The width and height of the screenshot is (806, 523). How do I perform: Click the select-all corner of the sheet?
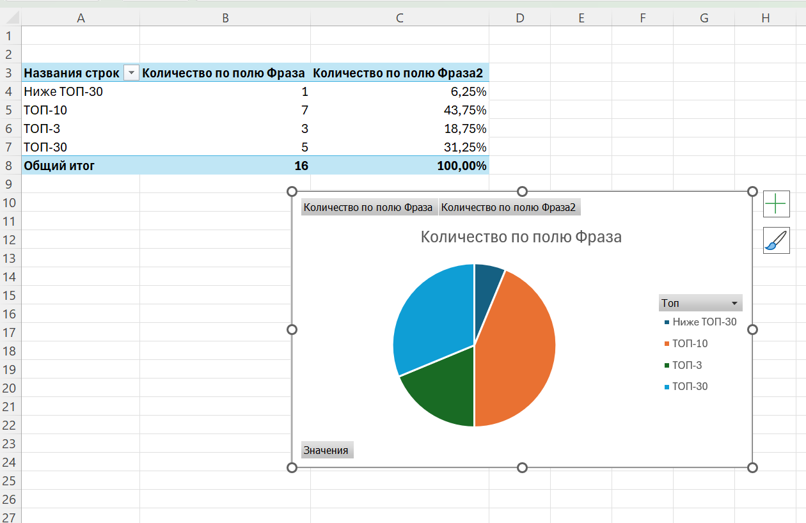pos(10,18)
